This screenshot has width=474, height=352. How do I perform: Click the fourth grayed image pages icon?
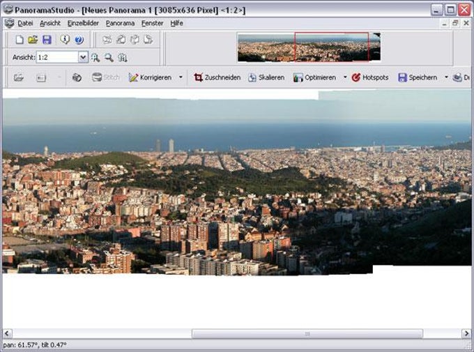148,40
